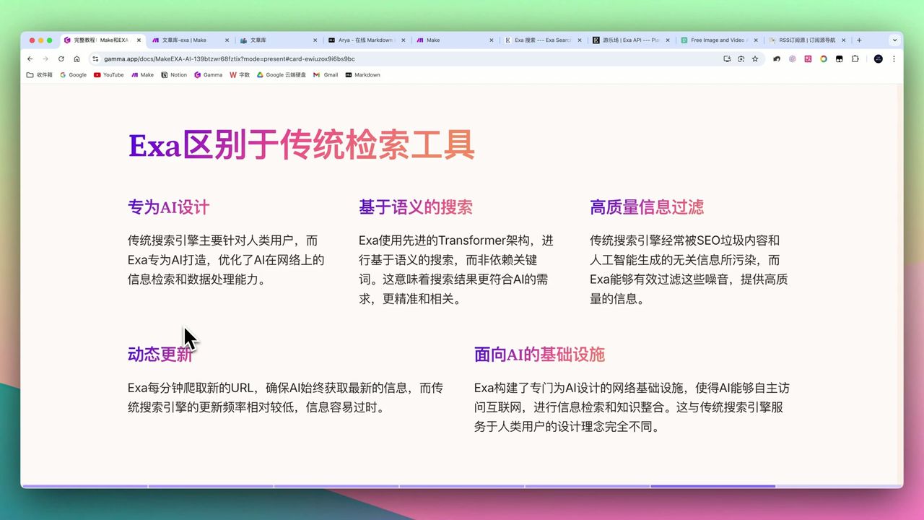Jump to the highlighted slide progress bar
The image size is (924, 520).
(x=713, y=487)
